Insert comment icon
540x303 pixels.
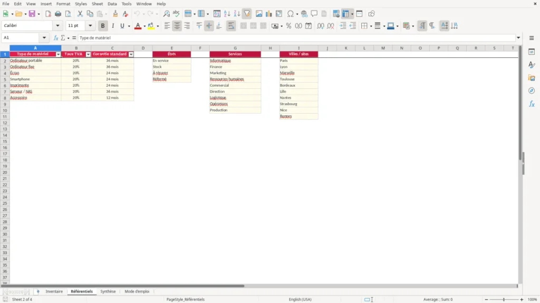click(x=314, y=14)
